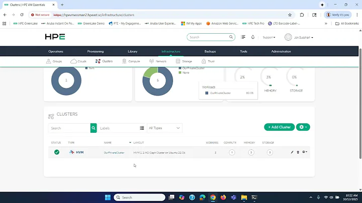Open the Administration menu

click(x=281, y=51)
